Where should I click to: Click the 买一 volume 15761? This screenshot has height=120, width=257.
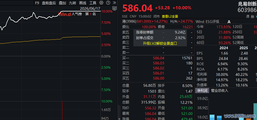187,58
